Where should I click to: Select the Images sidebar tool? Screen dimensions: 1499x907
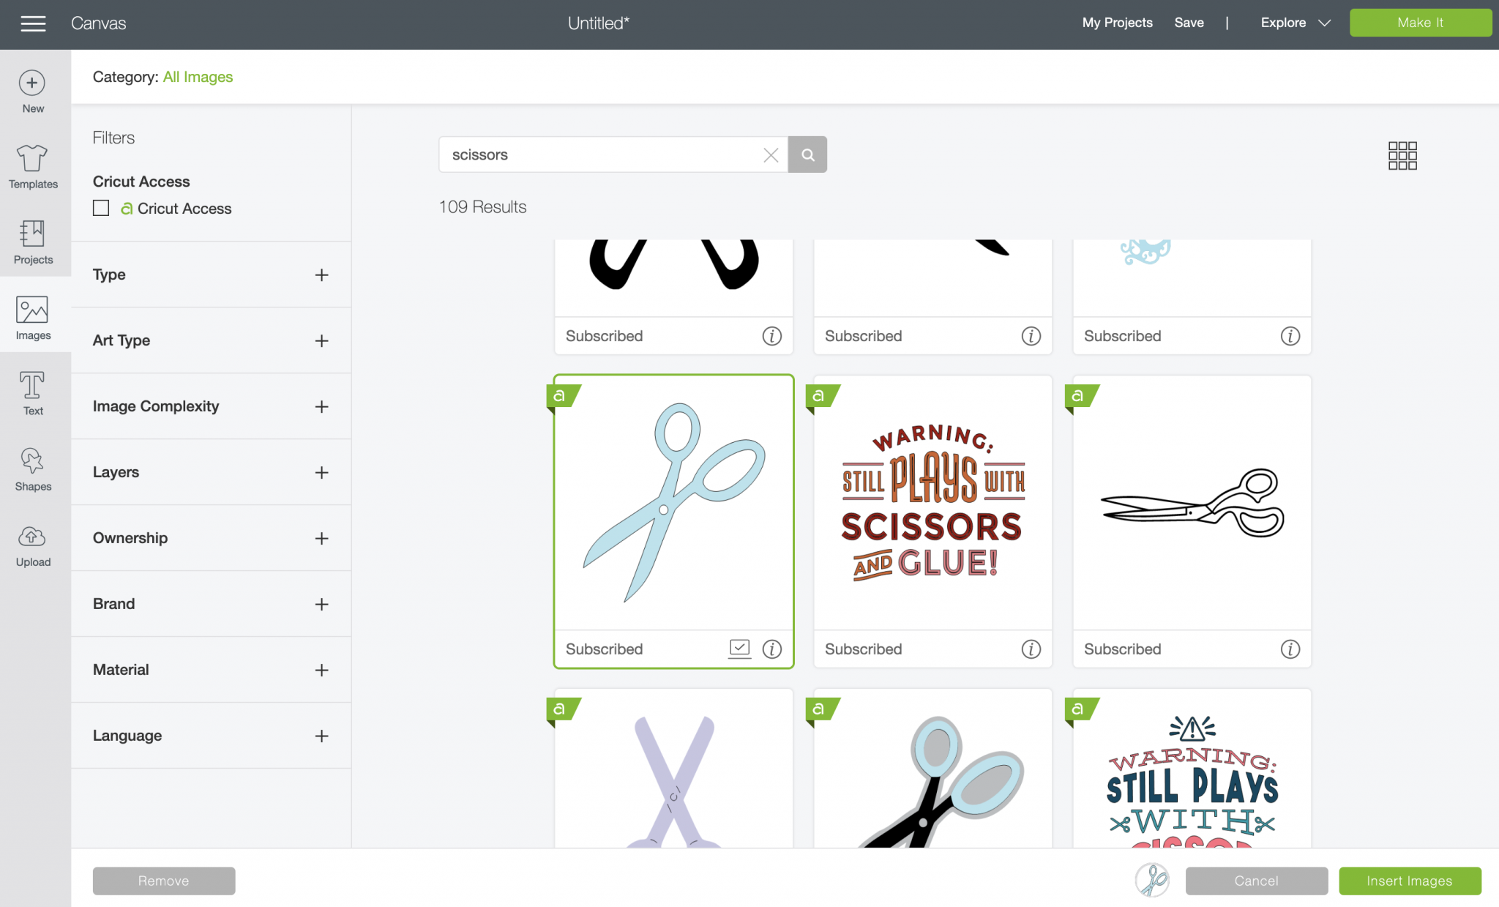[x=33, y=318]
